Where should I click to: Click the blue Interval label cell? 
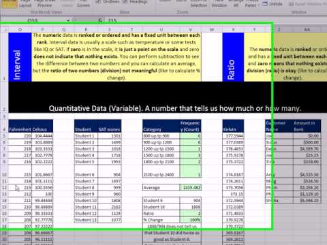(x=20, y=57)
